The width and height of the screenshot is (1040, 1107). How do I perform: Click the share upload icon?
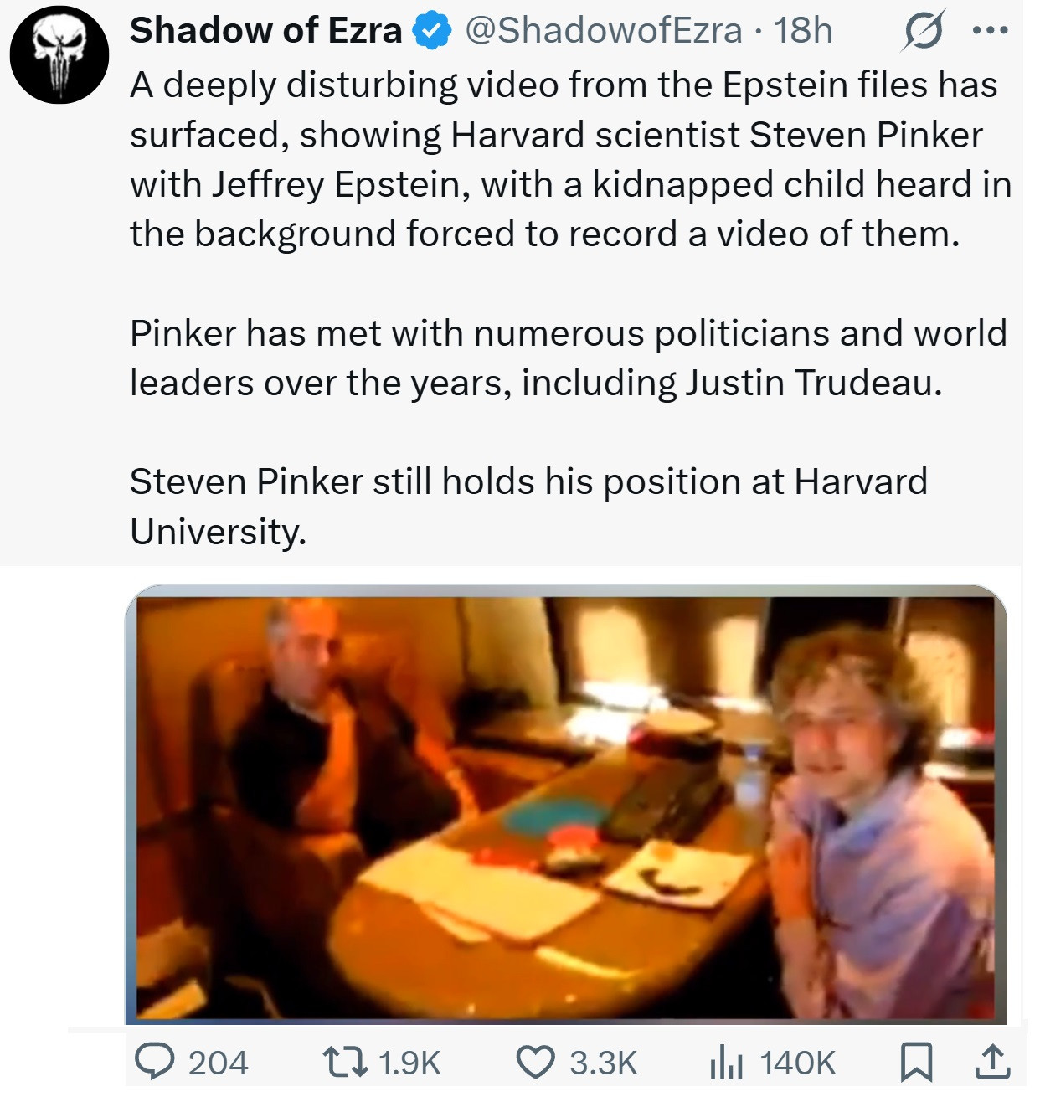click(992, 1062)
